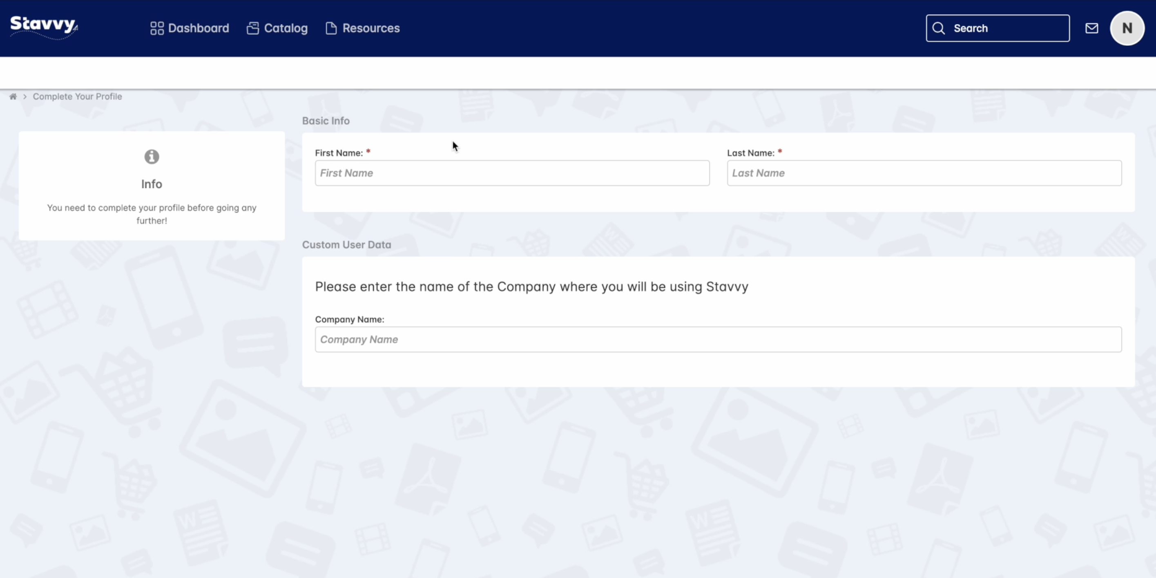This screenshot has height=578, width=1156.
Task: Open the Catalog menu label
Action: (x=286, y=28)
